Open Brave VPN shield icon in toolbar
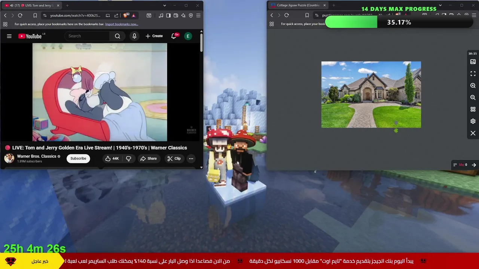The width and height of the screenshot is (479, 269). tap(191, 15)
